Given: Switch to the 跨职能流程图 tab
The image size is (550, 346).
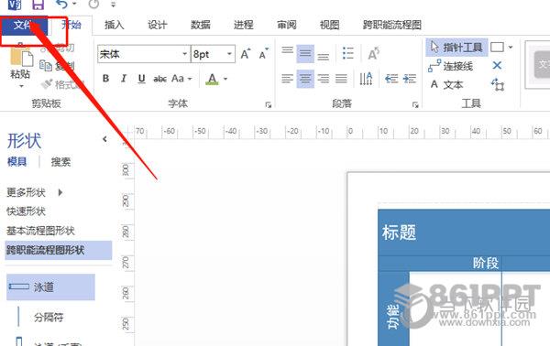Looking at the screenshot, I should (391, 25).
